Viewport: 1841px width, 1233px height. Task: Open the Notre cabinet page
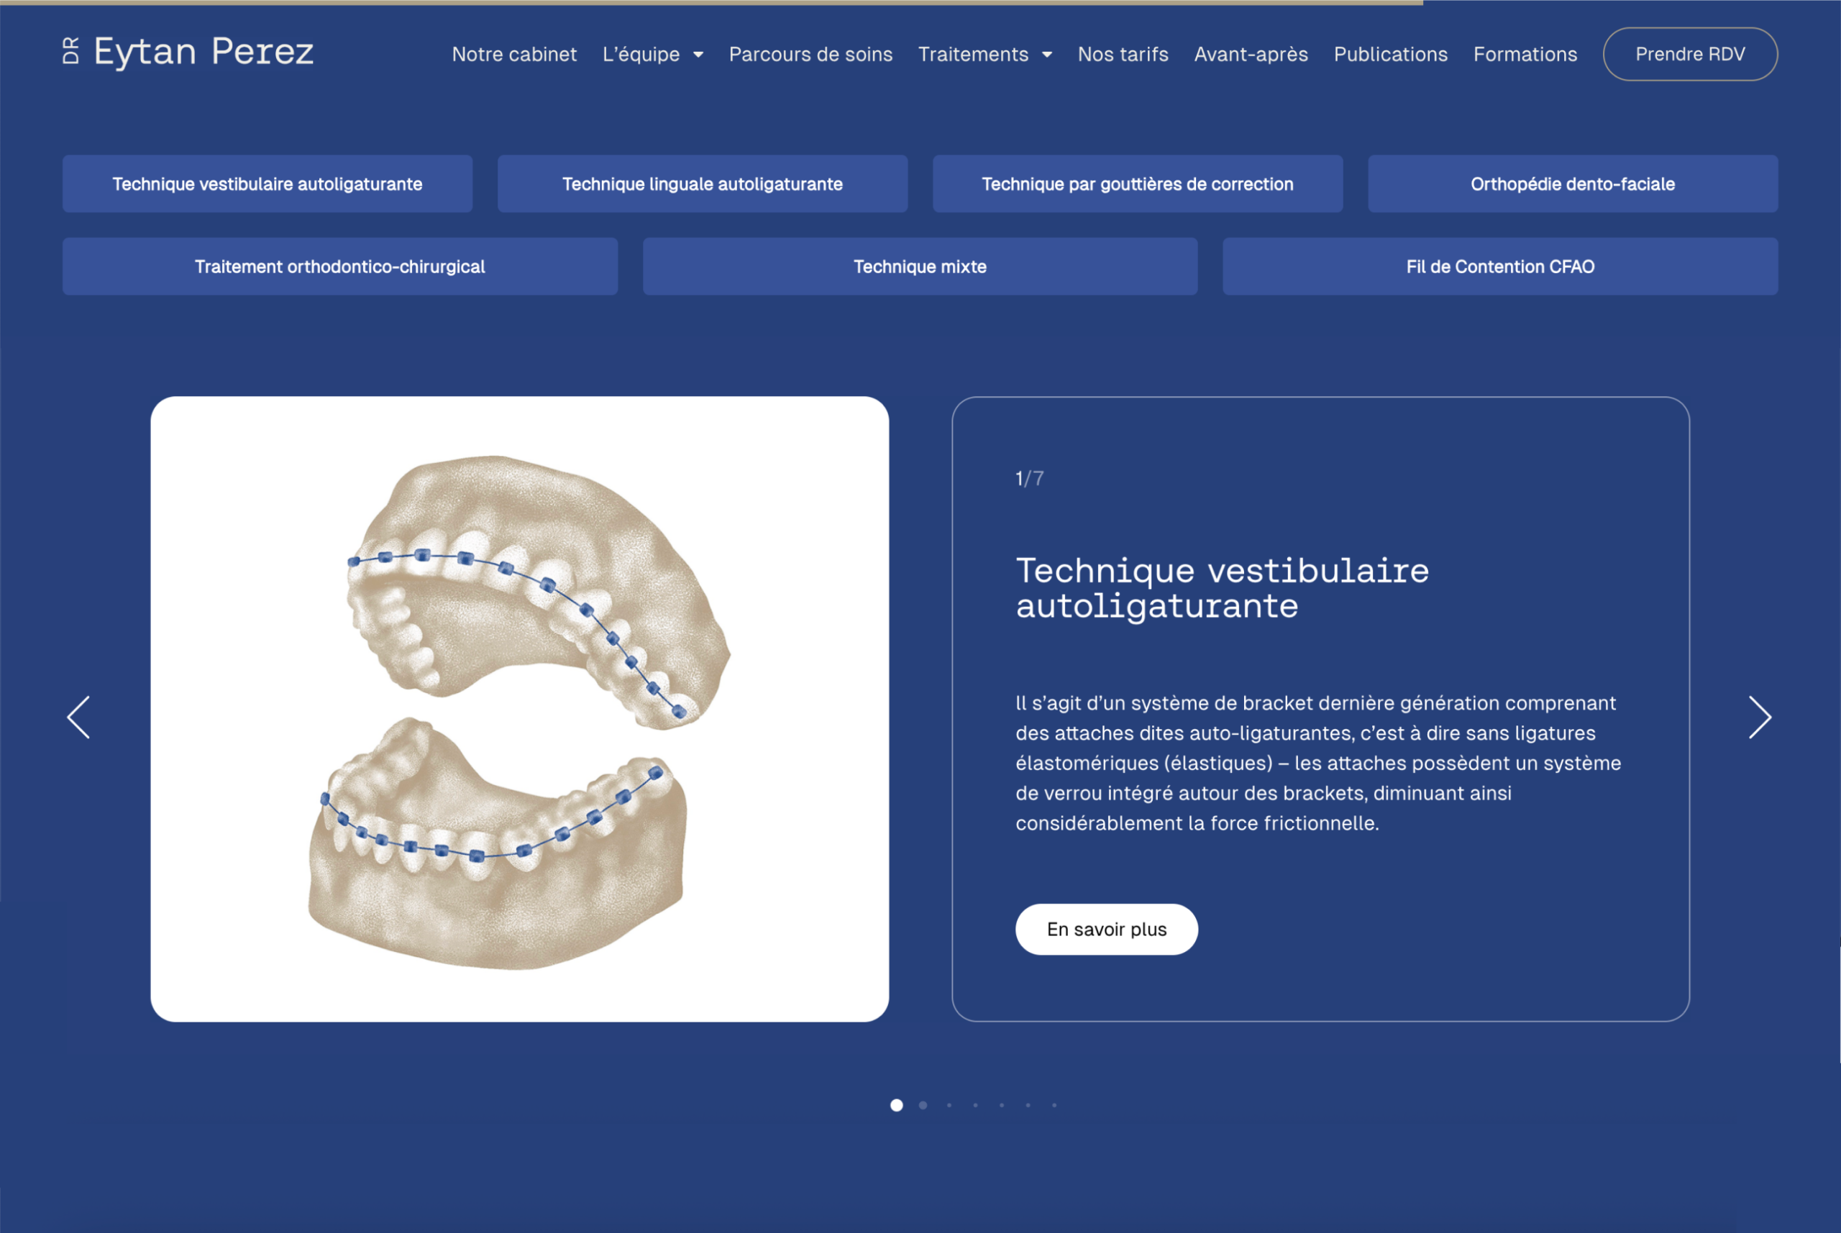point(513,54)
